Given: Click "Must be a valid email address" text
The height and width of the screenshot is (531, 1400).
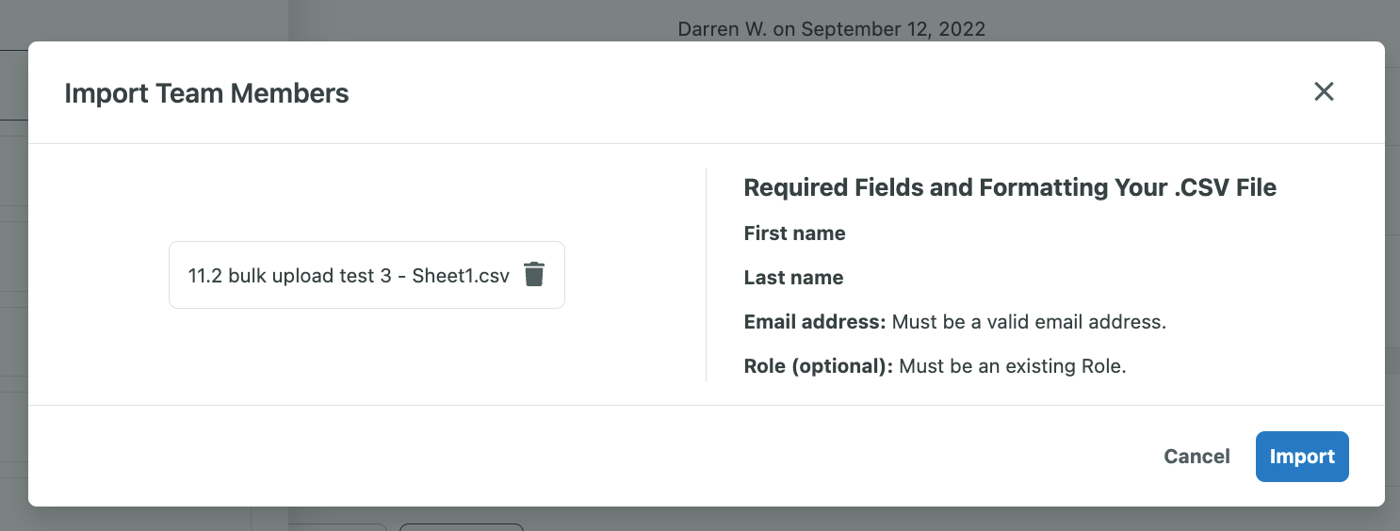Looking at the screenshot, I should click(1029, 322).
